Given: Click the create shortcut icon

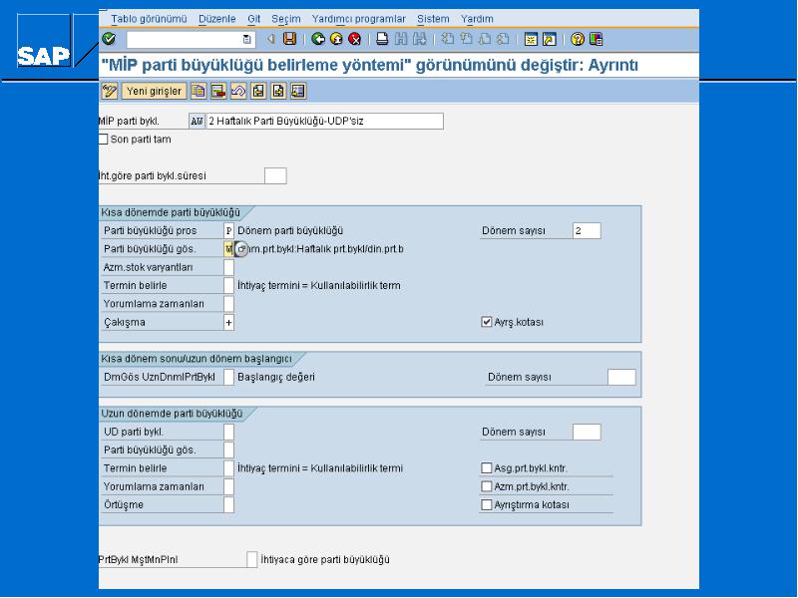Looking at the screenshot, I should coord(550,39).
